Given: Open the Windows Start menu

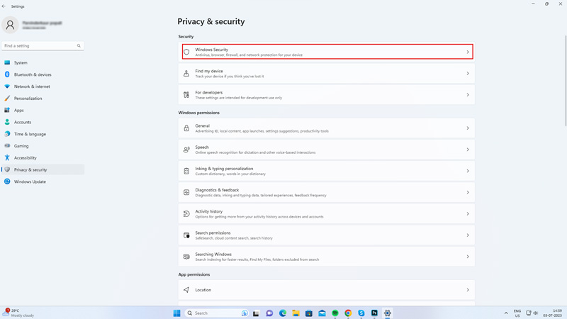Looking at the screenshot, I should tap(176, 313).
